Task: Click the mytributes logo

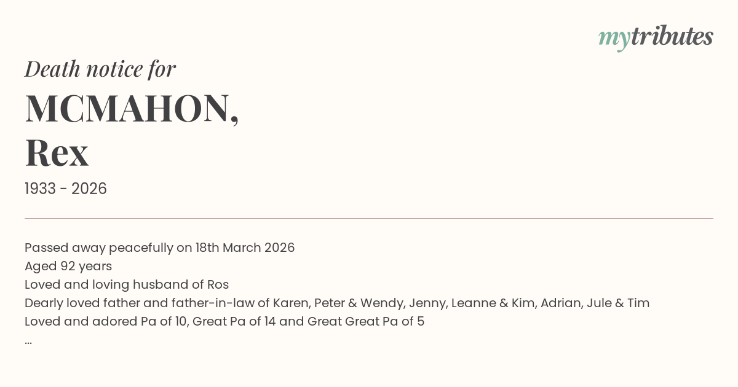Action: click(656, 37)
